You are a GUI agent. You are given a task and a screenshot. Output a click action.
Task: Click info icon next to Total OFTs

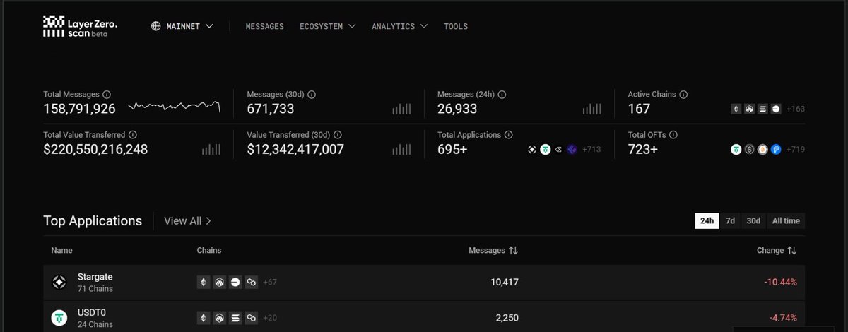click(673, 134)
